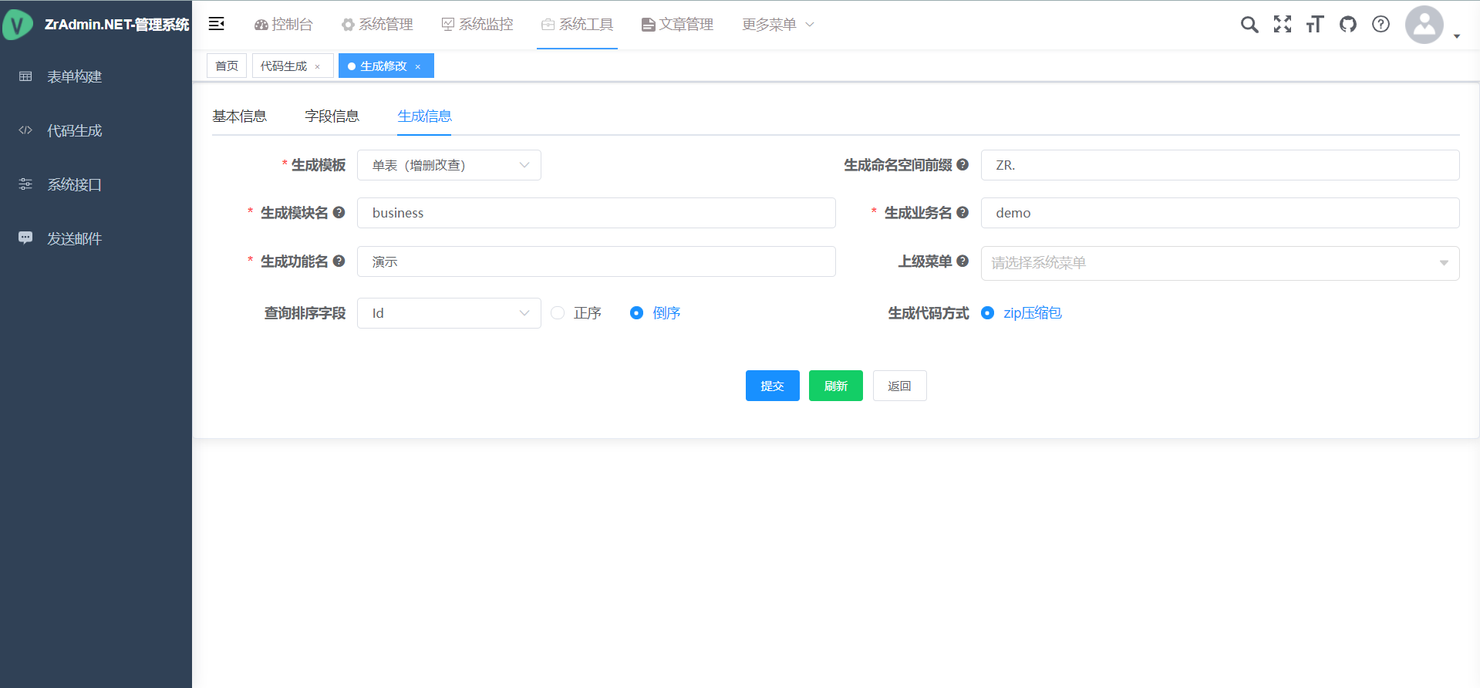
Task: Open the 查询排序字段 dropdown
Action: (449, 313)
